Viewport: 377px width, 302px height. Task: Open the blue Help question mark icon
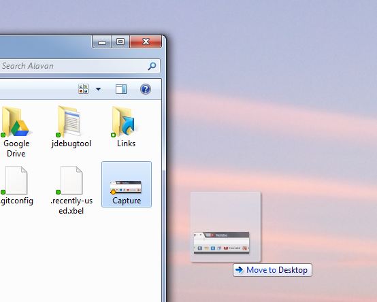[x=146, y=89]
